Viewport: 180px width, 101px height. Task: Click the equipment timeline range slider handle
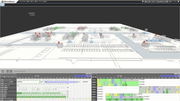coord(8,75)
